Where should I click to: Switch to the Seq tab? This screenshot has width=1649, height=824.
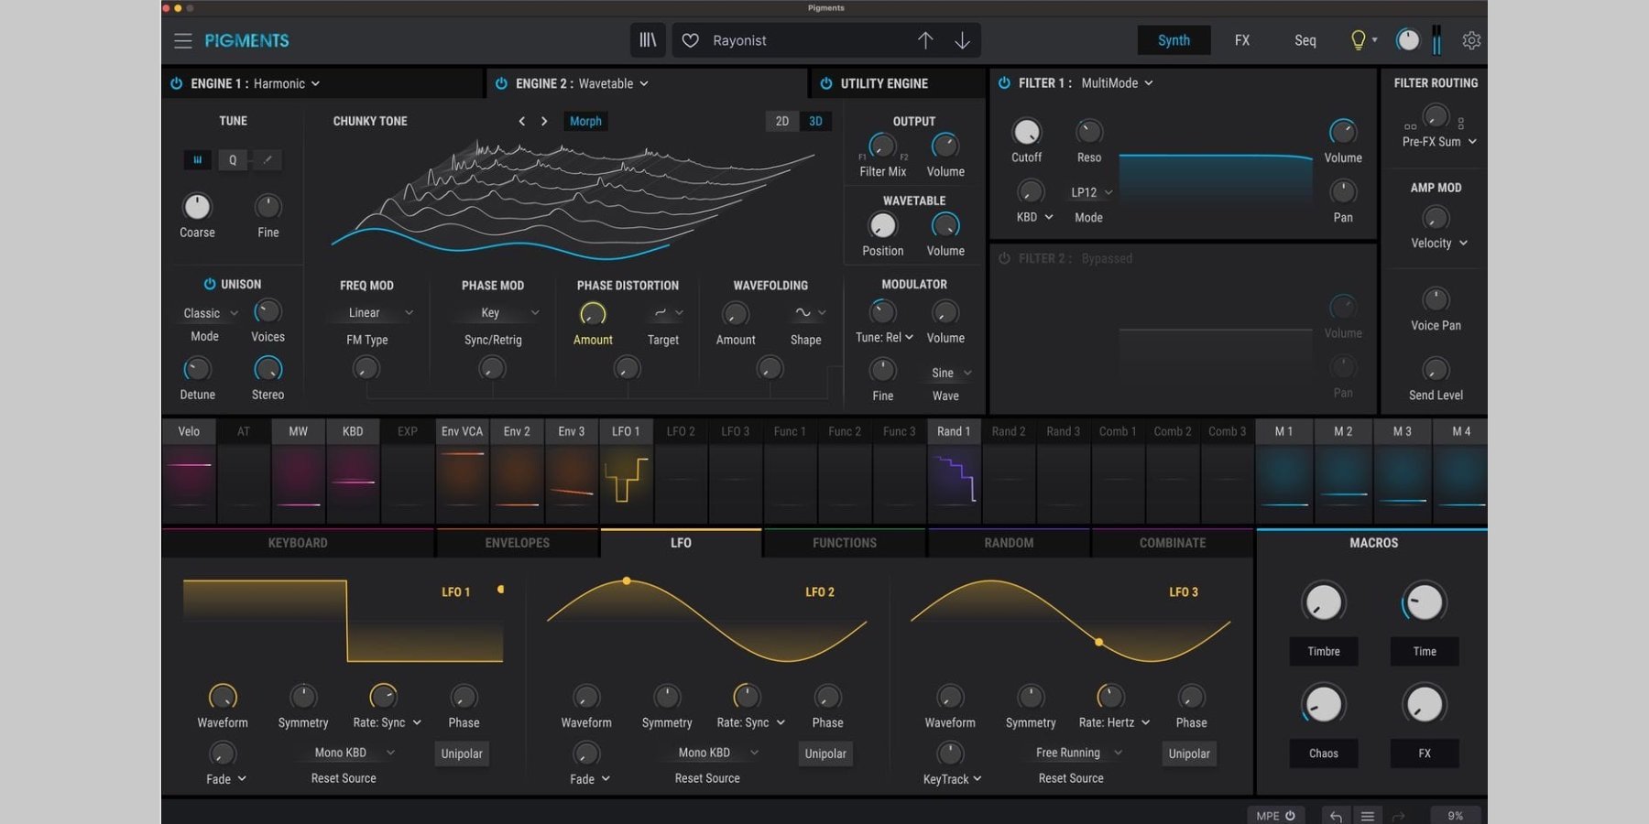[1305, 40]
